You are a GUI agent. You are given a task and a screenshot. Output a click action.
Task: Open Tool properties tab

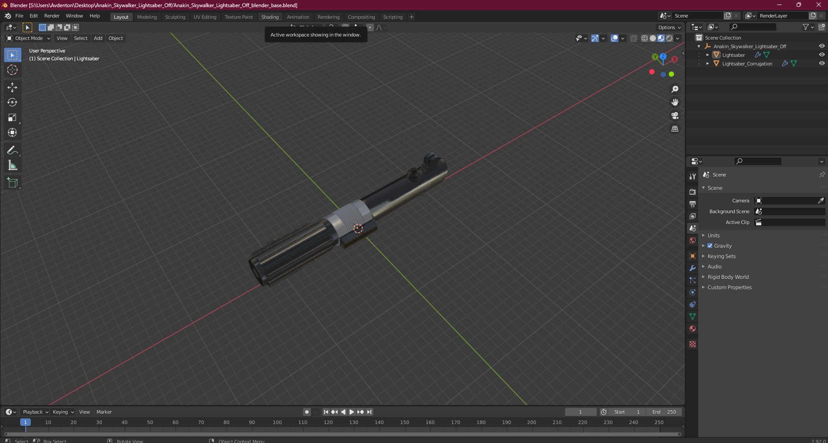click(x=693, y=176)
